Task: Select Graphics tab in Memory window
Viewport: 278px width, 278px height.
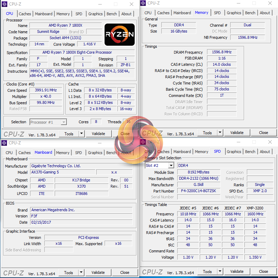Action: (234, 13)
